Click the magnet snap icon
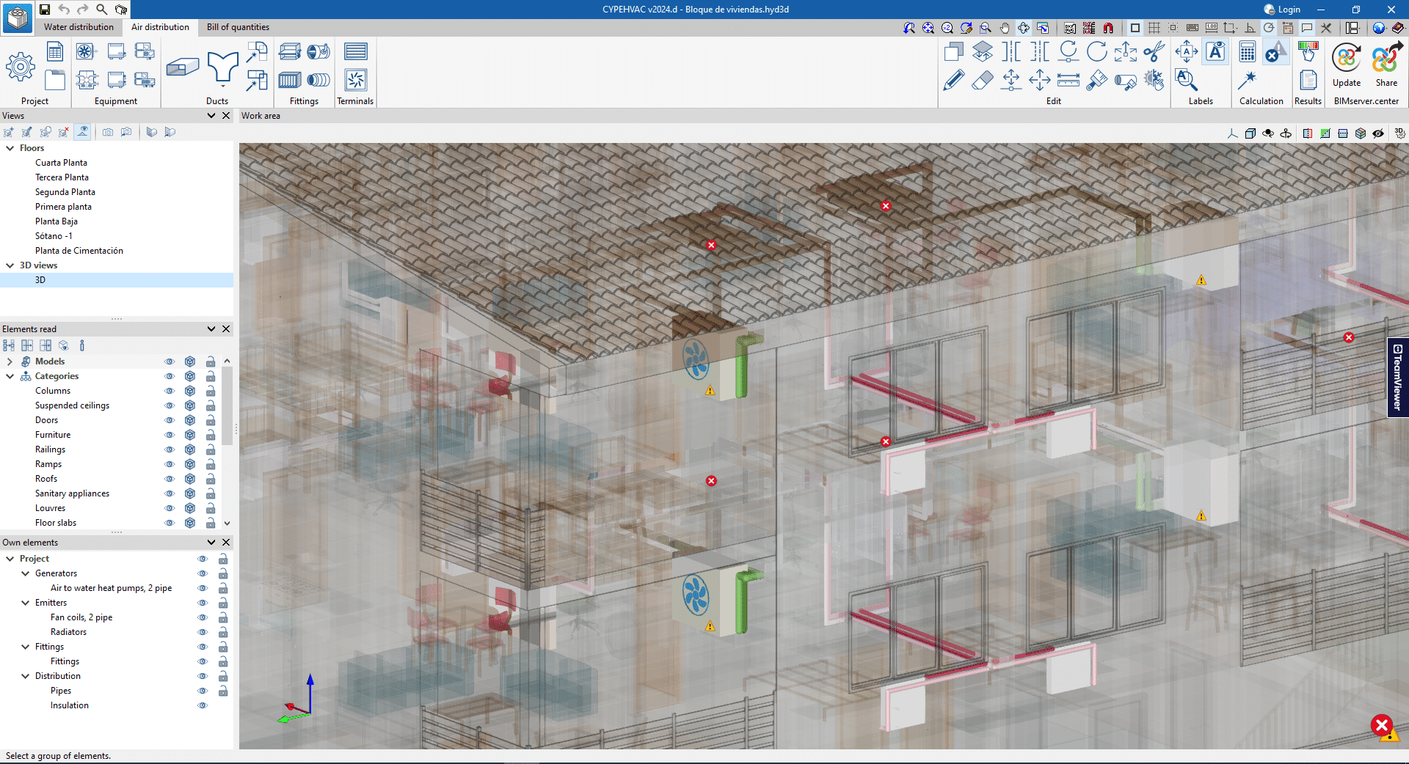The image size is (1409, 764). tap(1108, 28)
